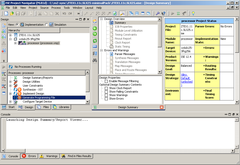
Task: Collapse the Design Overview tree section
Action: tap(102, 19)
